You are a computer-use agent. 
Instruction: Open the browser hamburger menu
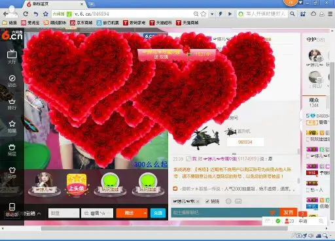point(330,14)
